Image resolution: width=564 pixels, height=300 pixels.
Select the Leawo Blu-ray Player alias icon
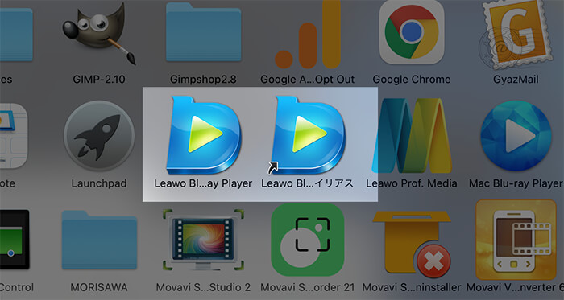point(307,135)
